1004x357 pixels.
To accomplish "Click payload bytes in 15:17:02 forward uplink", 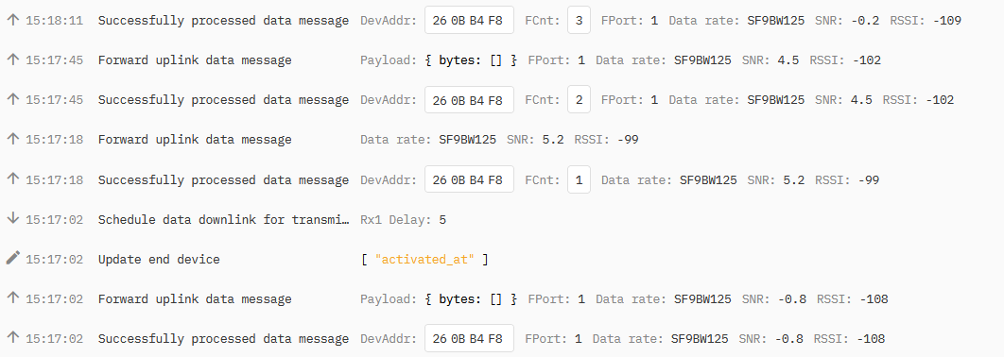I will click(x=471, y=298).
